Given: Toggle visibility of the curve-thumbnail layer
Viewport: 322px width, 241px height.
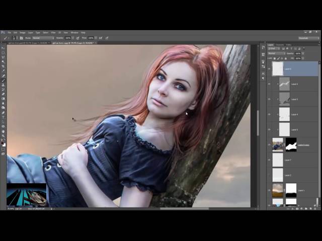Looking at the screenshot, I should [x=269, y=84].
